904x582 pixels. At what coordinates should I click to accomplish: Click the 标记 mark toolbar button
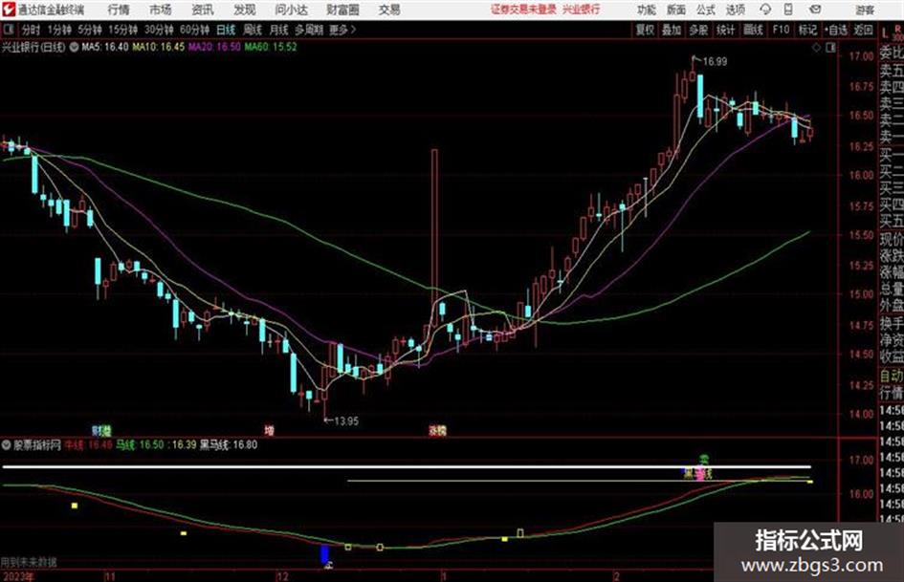pyautogui.click(x=807, y=30)
